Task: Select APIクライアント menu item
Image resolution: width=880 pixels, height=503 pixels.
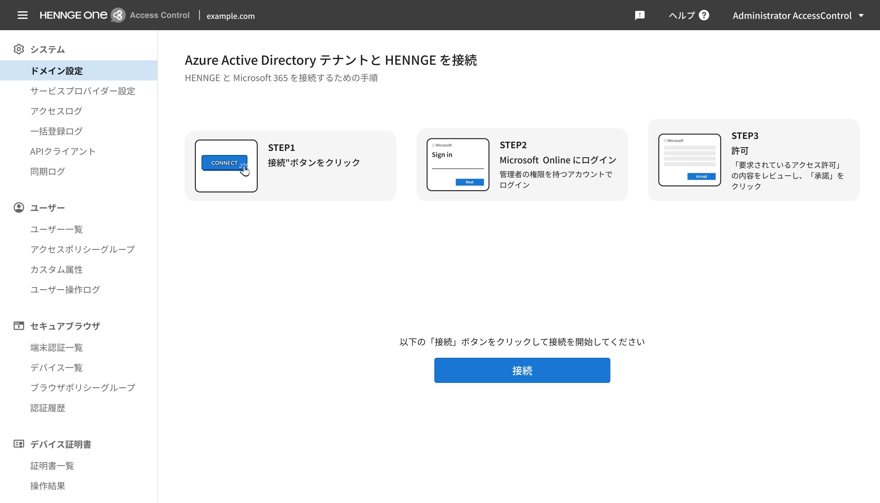Action: [63, 151]
